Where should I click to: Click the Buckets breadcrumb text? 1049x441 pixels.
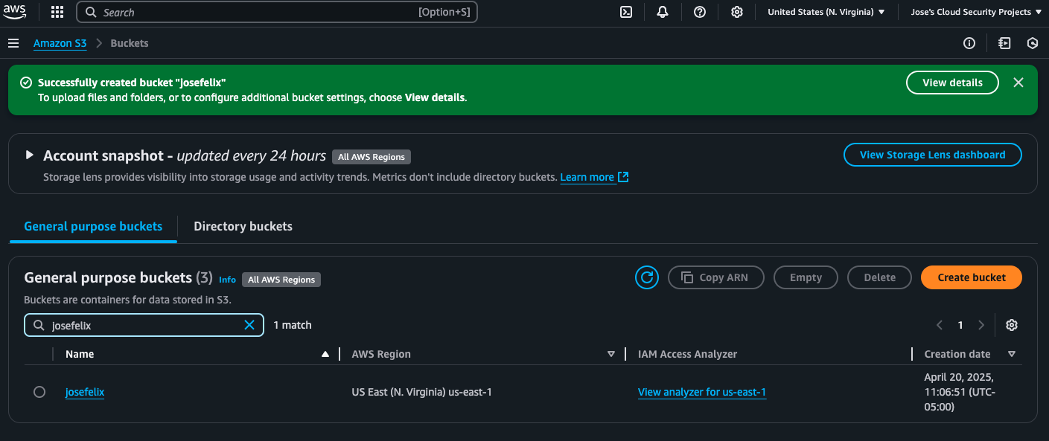tap(130, 43)
